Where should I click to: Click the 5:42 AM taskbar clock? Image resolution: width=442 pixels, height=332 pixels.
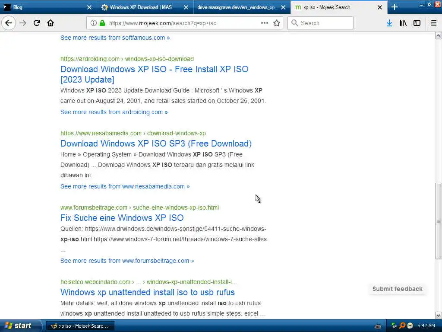pyautogui.click(x=426, y=326)
